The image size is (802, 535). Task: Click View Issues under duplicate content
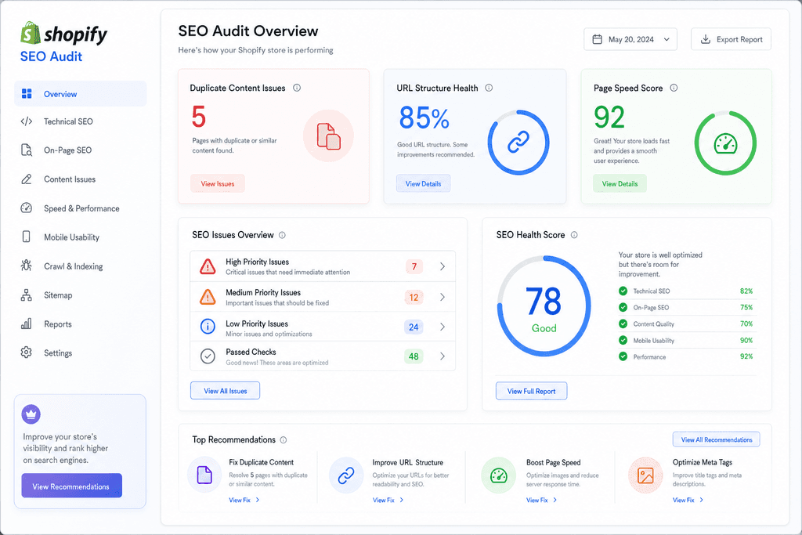[218, 183]
